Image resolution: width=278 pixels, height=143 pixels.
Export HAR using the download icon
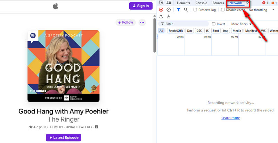pyautogui.click(x=169, y=16)
